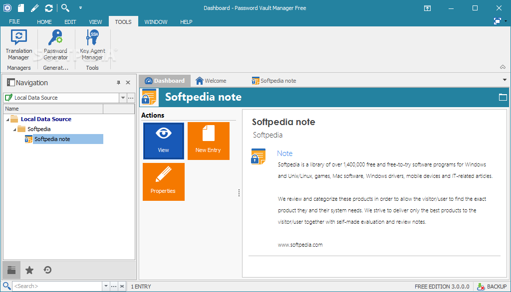Click the new document quick access icon
Screen dimensions: 511x292
pyautogui.click(x=21, y=8)
